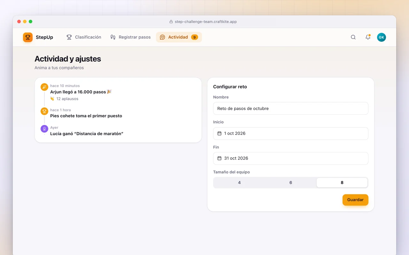
Task: Select team size 6
Action: 291,183
